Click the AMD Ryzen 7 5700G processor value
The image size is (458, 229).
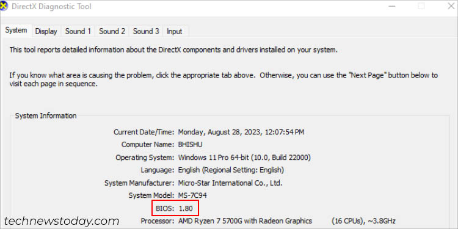(245, 221)
